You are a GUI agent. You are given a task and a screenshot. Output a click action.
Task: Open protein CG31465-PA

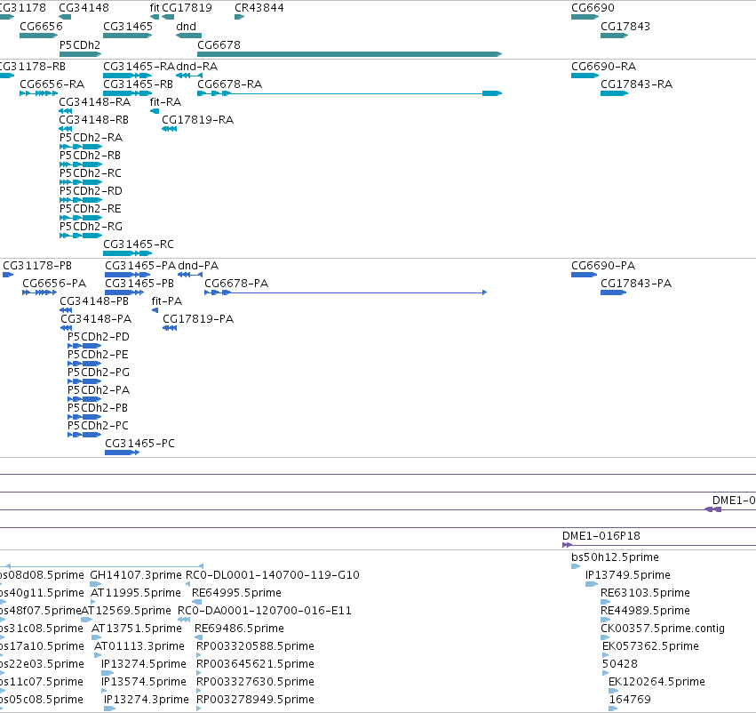140,265
